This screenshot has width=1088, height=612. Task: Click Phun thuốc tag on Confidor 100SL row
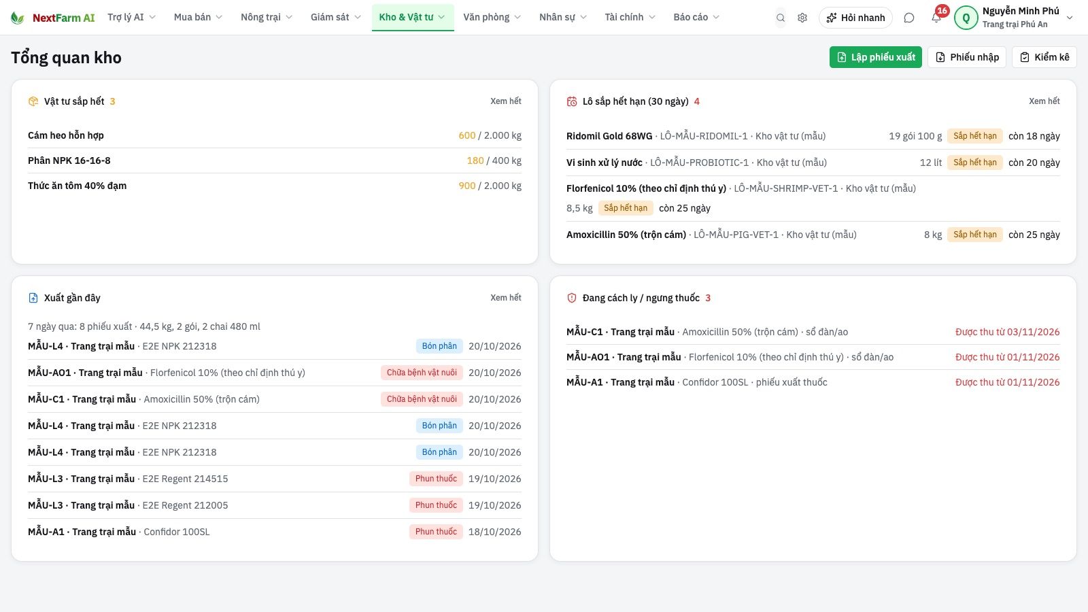coord(436,532)
